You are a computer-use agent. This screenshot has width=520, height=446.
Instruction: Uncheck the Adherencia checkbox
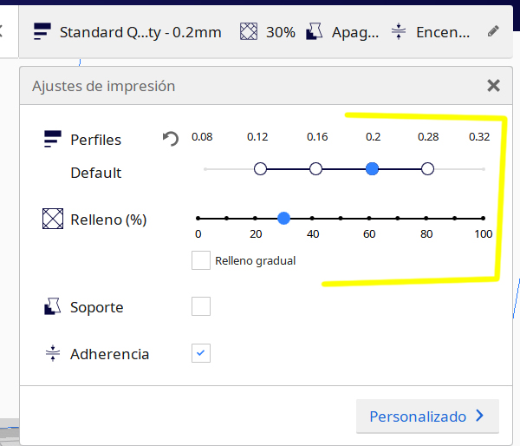[x=201, y=353]
